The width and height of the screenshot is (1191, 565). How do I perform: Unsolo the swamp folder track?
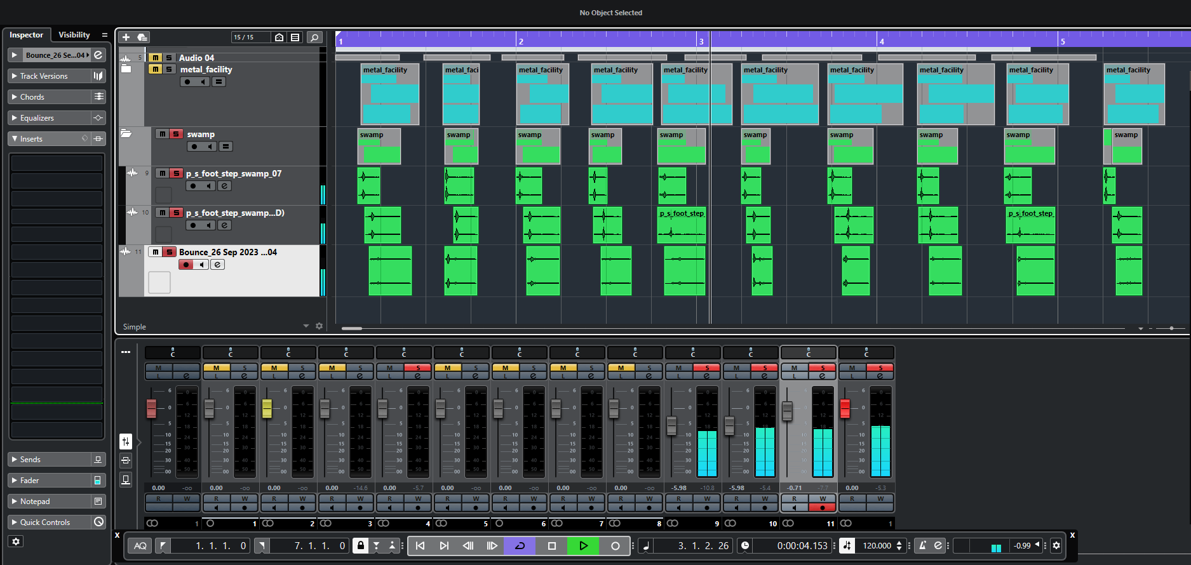[176, 134]
